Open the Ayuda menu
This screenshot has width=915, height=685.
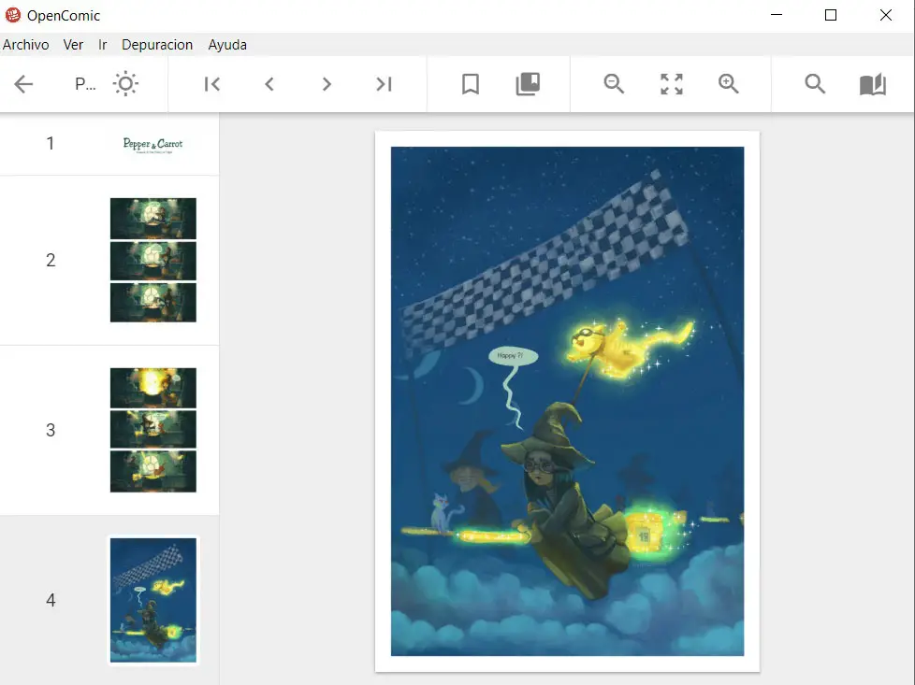click(x=227, y=45)
